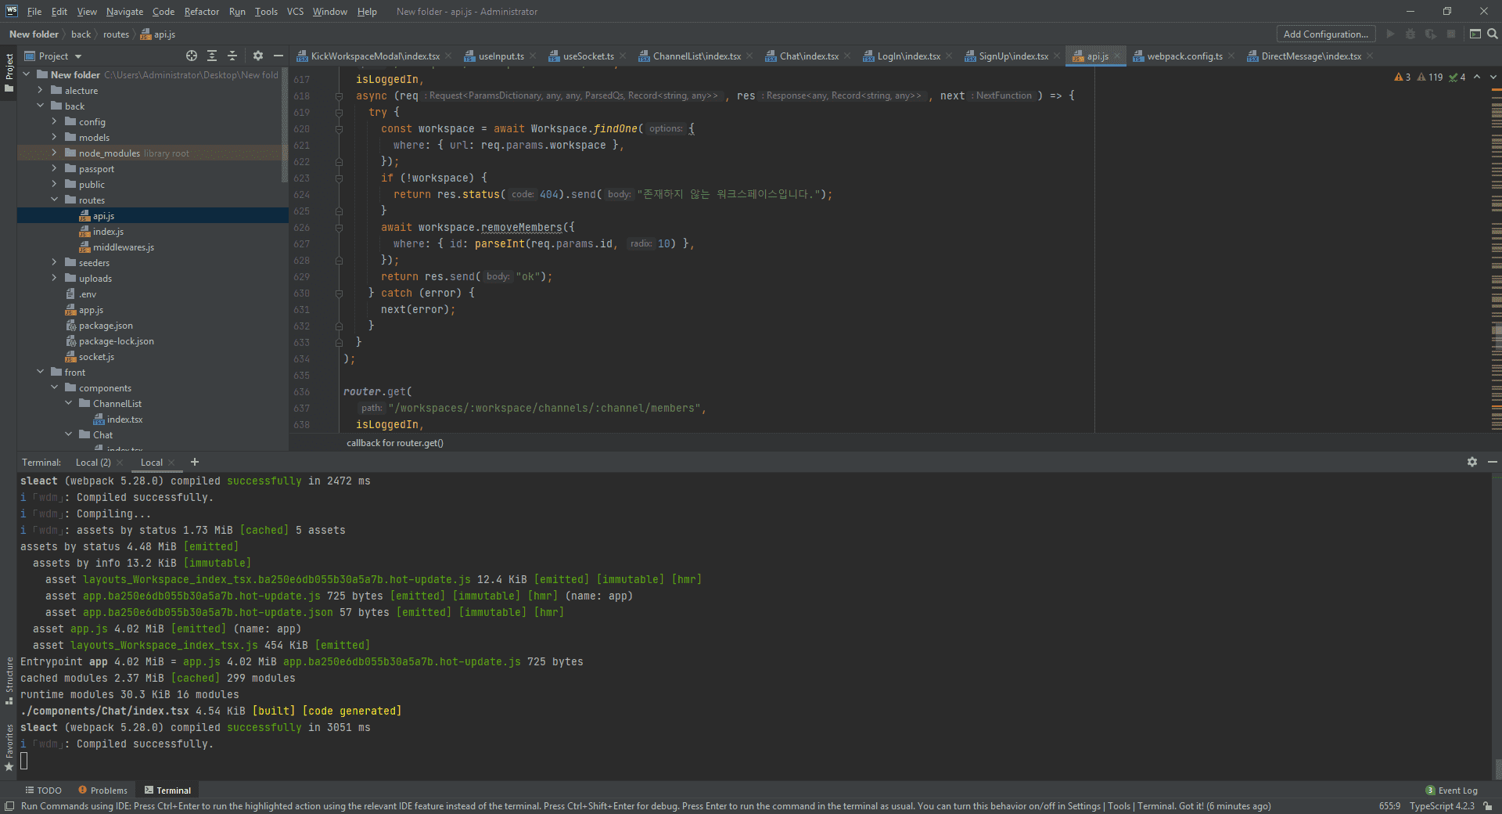Open the Event Log
This screenshot has height=814, width=1502.
[1457, 791]
